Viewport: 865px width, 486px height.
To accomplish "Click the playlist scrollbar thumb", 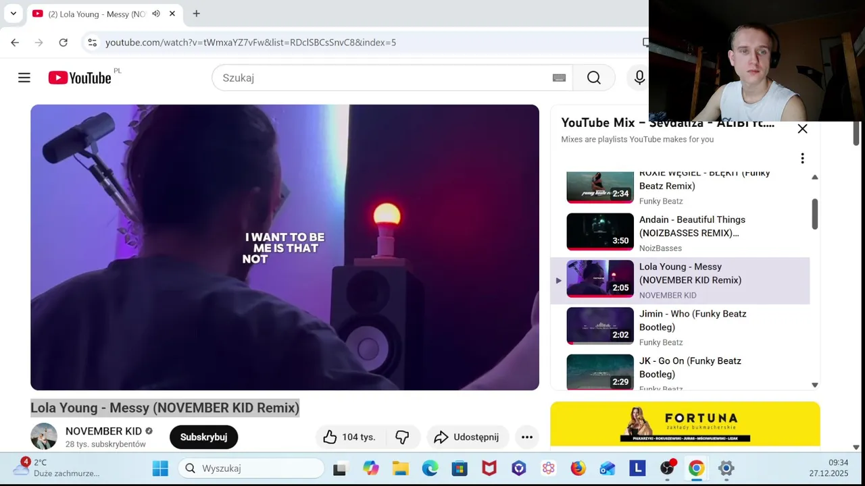I will pyautogui.click(x=814, y=213).
